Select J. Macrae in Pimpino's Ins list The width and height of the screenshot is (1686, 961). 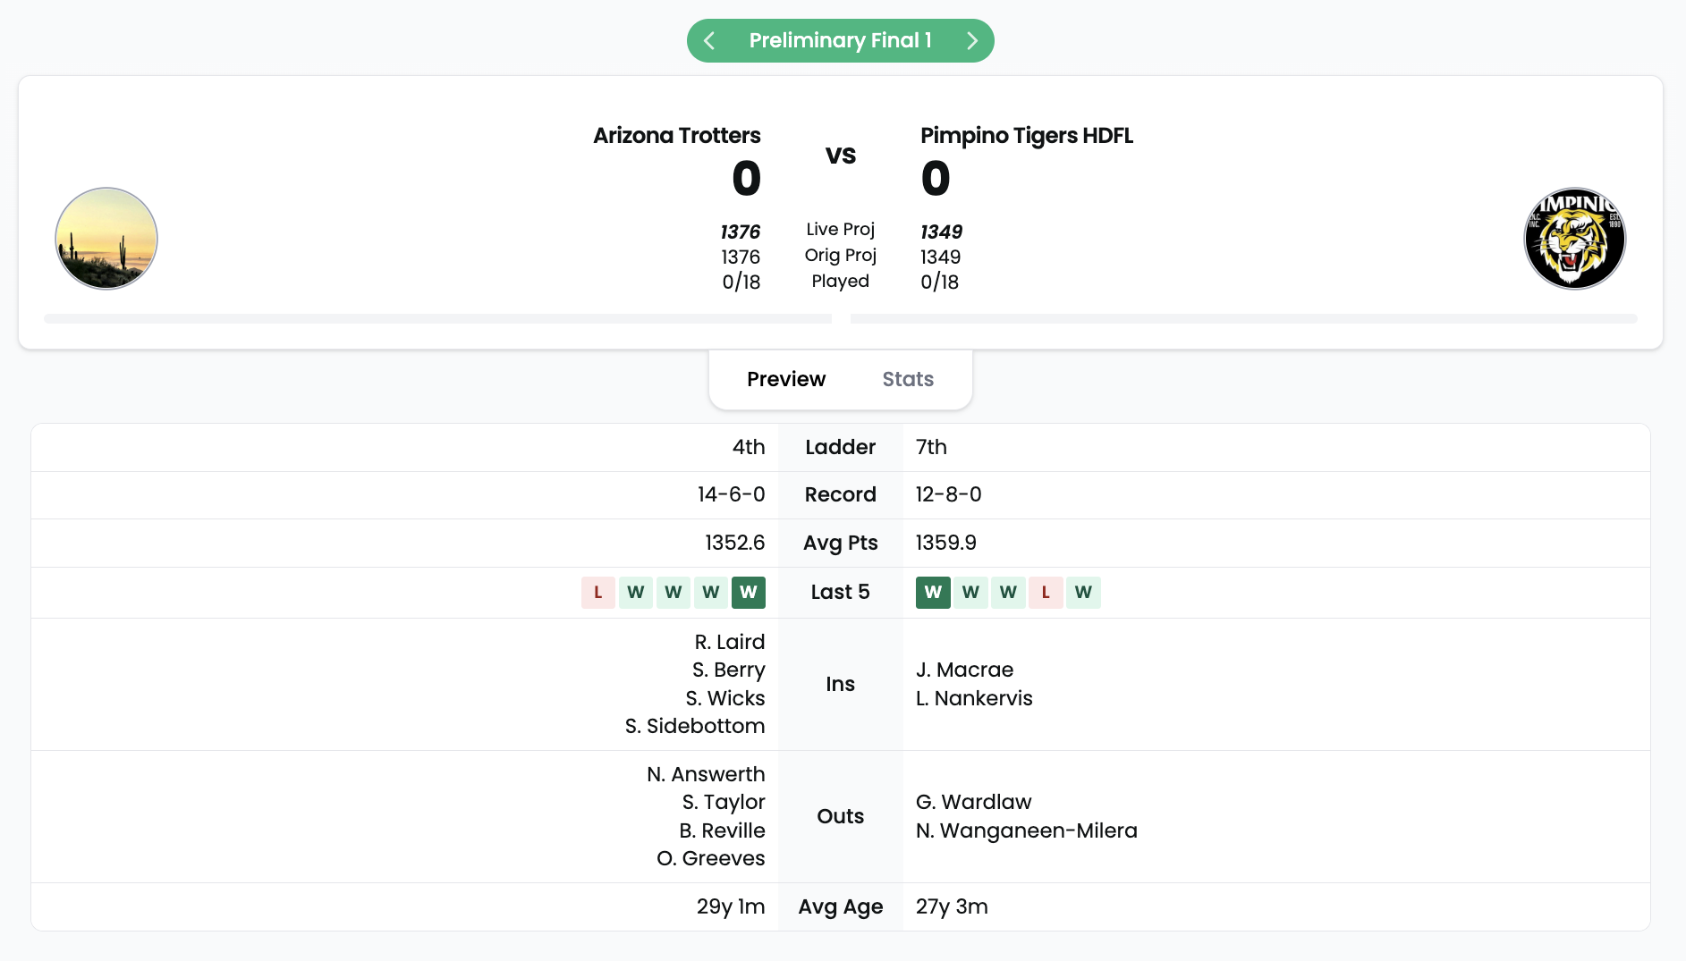964,670
